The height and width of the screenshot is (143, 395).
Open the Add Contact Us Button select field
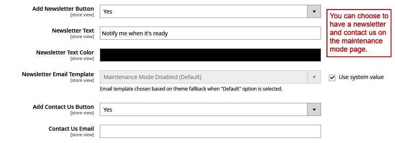[x=210, y=110]
